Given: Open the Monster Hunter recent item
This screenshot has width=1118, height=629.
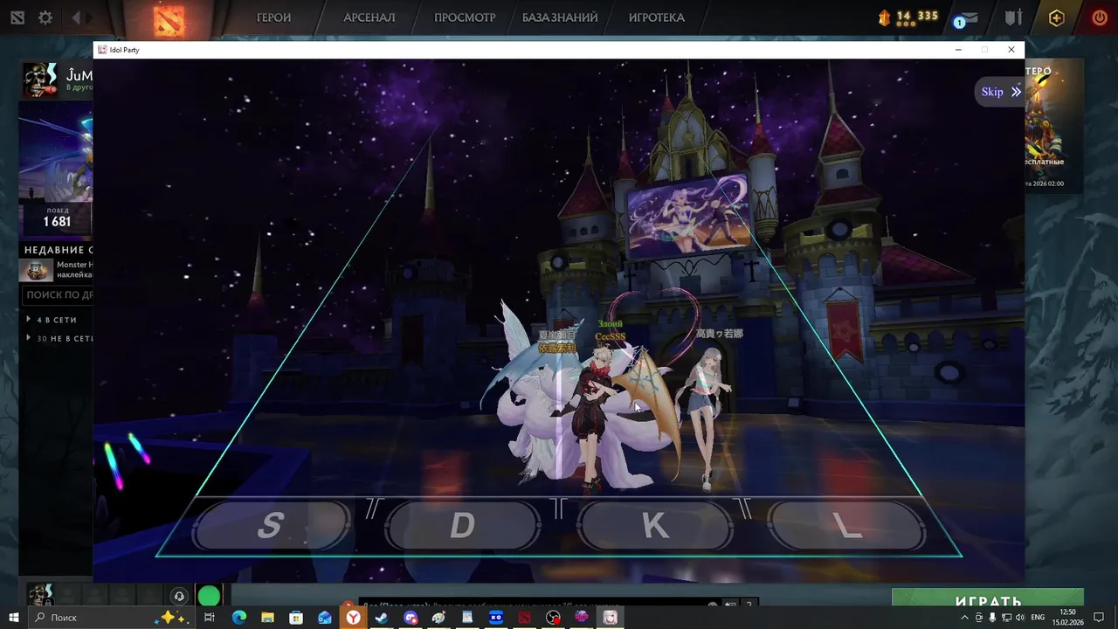Looking at the screenshot, I should tap(56, 270).
